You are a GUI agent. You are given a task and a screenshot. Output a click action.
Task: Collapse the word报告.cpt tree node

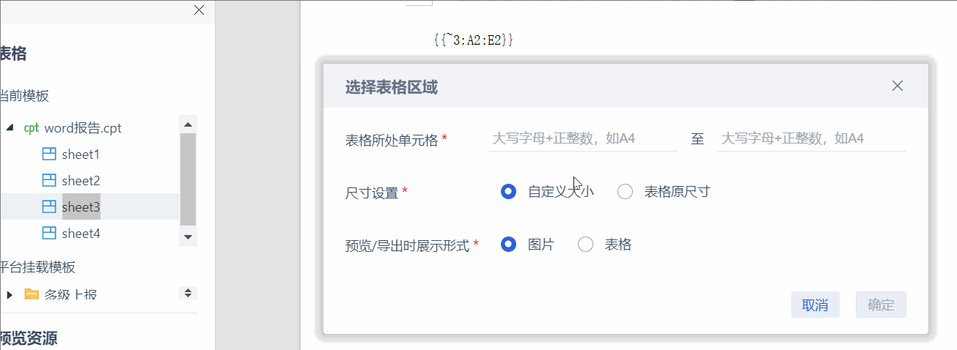[x=10, y=128]
